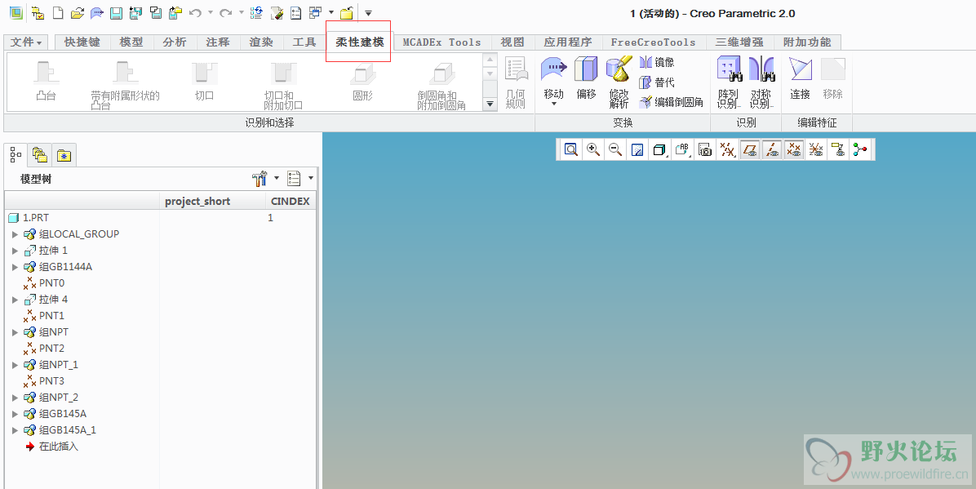Switch to the 视图 ribbon tab
The height and width of the screenshot is (489, 976).
512,42
